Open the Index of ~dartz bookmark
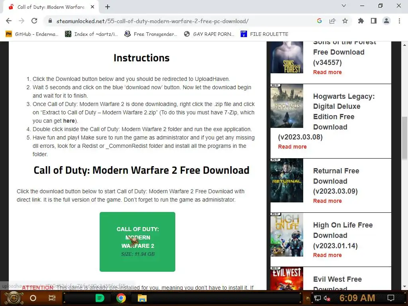The width and height of the screenshot is (408, 306). [x=91, y=34]
